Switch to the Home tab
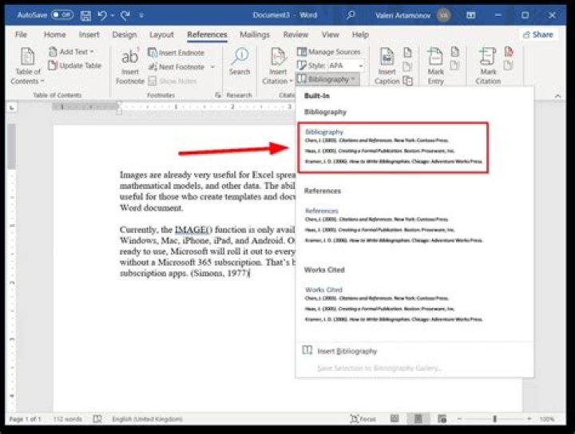Viewport: 575px width, 434px height. (x=54, y=34)
